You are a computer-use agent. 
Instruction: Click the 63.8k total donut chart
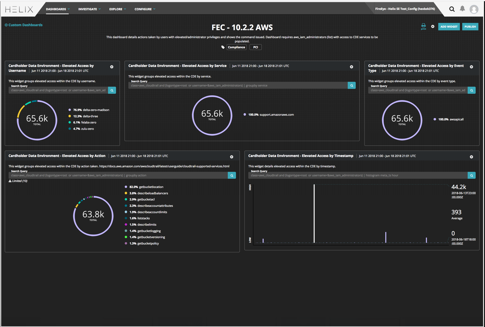click(93, 216)
